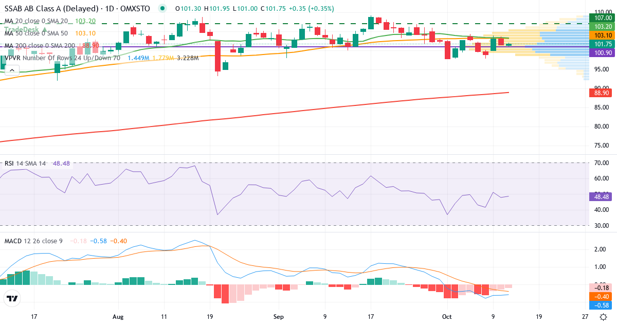Click the 107.00 green price label on axis
Viewport: 617px width, 324px height.
pos(602,17)
